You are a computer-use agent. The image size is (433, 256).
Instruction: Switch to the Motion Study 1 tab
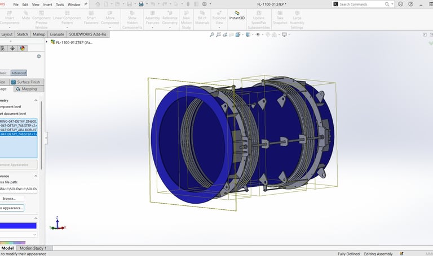coord(33,248)
